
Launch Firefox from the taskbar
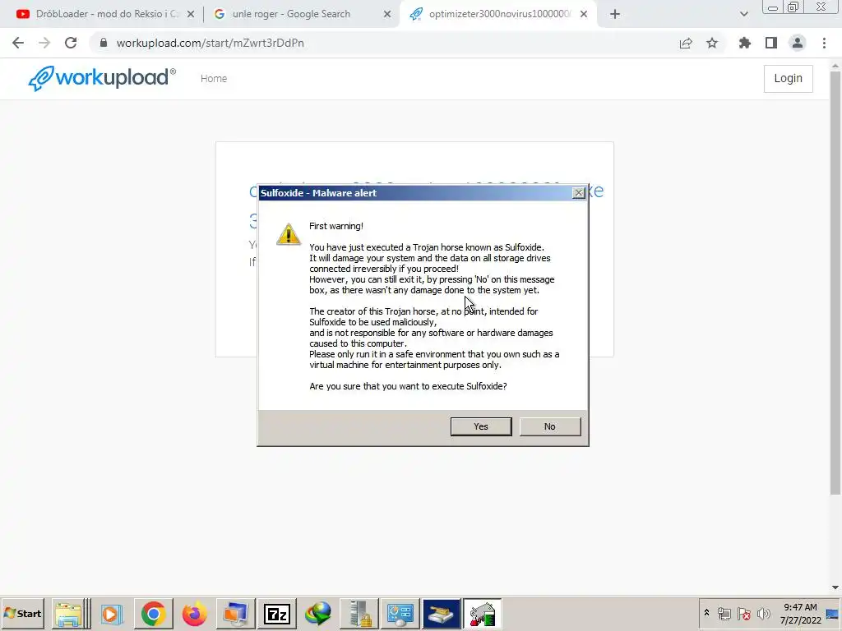[194, 614]
